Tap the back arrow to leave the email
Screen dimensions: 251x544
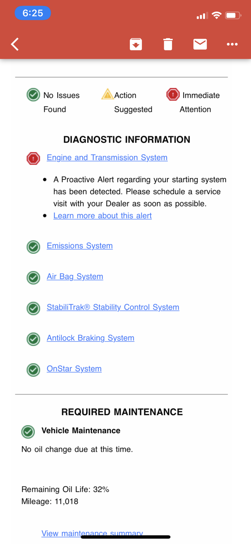pos(14,44)
